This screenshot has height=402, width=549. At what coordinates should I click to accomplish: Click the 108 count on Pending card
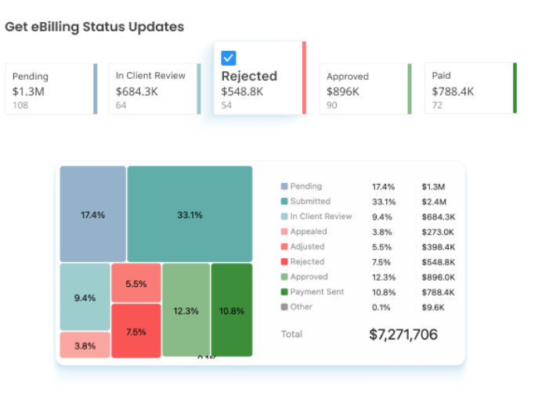[20, 106]
